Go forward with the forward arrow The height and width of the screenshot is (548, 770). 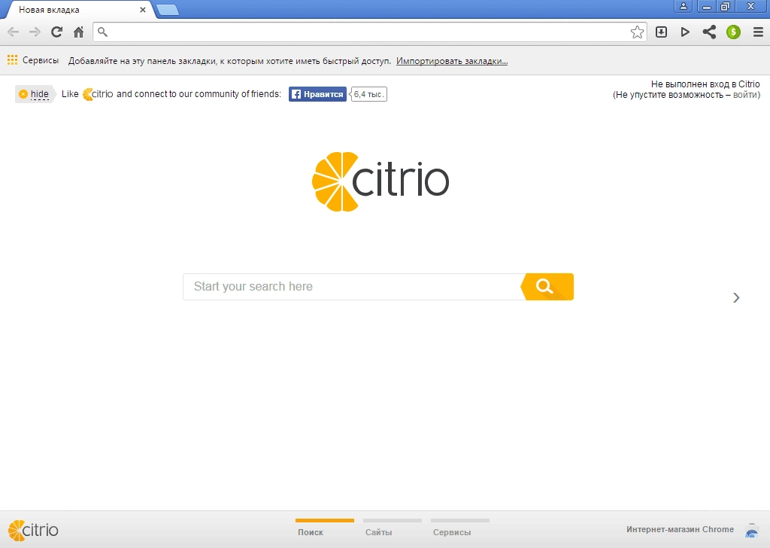(35, 32)
